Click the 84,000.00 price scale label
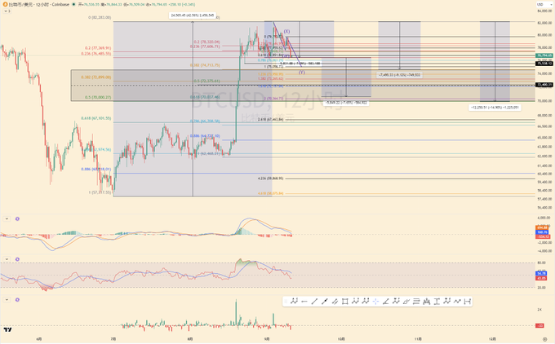This screenshot has height=344, width=555. coord(544,11)
